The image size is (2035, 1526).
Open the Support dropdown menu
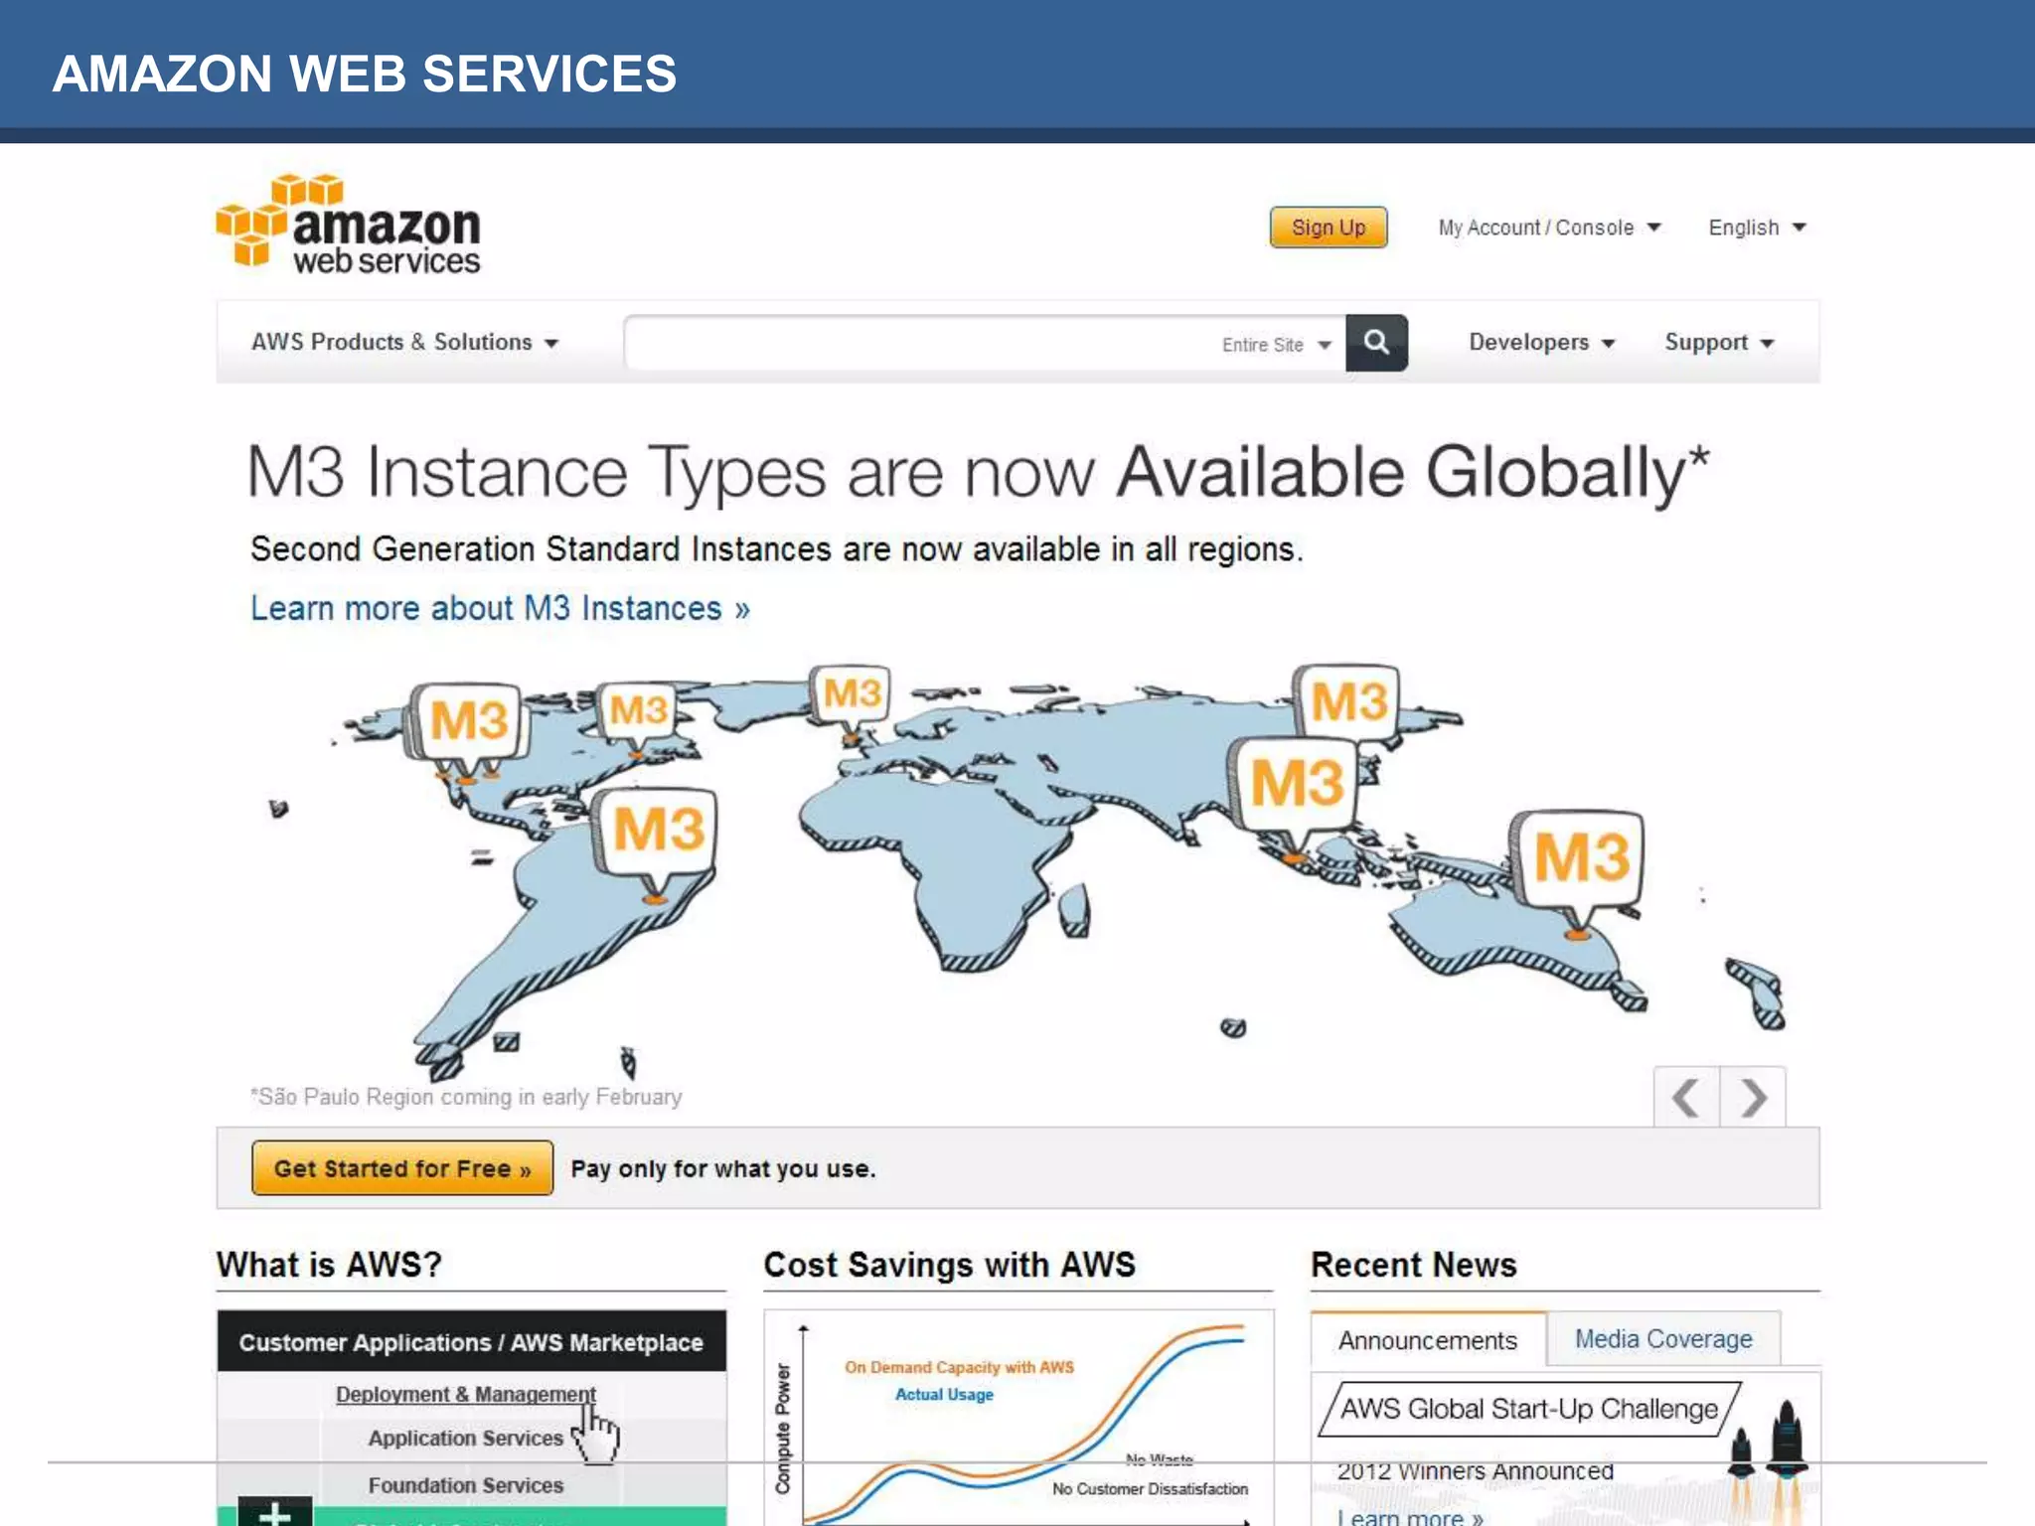(1719, 342)
